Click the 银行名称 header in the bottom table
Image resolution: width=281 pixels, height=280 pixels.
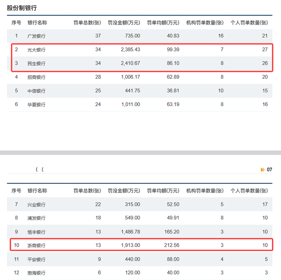37,191
